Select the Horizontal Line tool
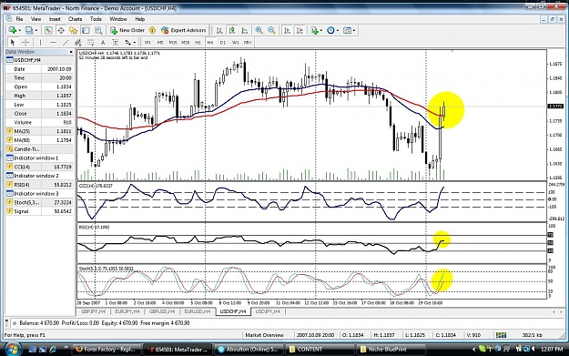569x356 pixels. (x=54, y=43)
